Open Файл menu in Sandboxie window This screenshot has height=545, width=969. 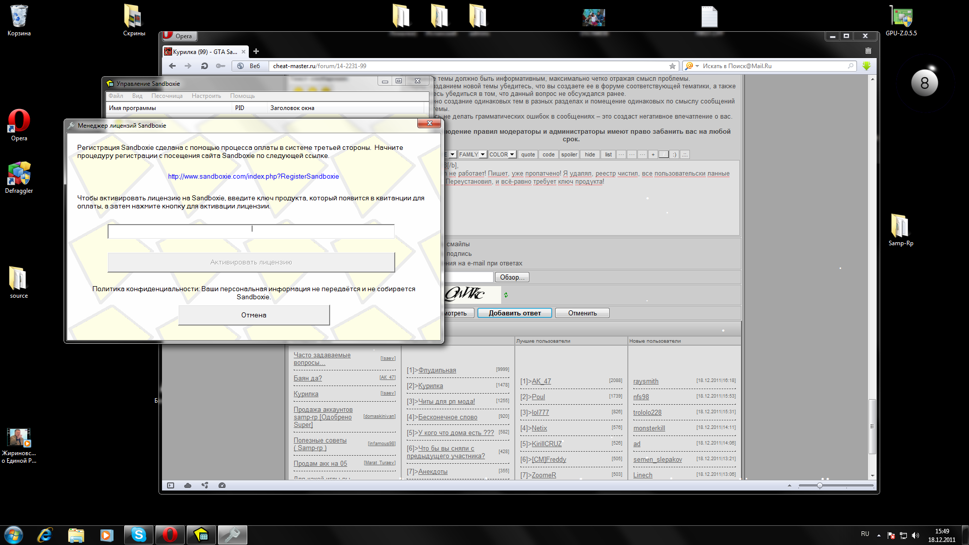116,96
